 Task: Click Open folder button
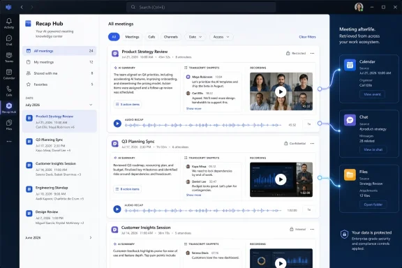373,204
